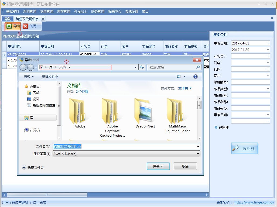The width and height of the screenshot is (277, 207).
Task: Open the 保存类型 Excel file type dropdown
Action: (198, 154)
